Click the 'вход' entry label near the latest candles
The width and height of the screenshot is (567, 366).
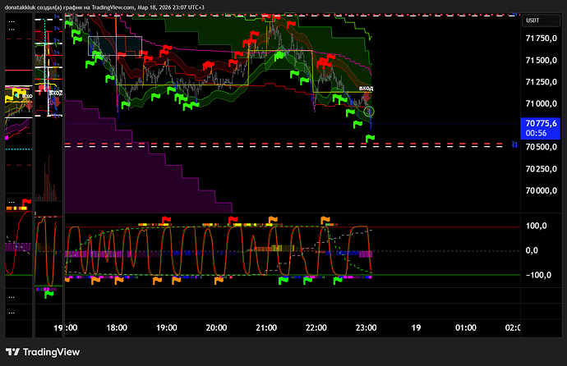click(x=366, y=88)
